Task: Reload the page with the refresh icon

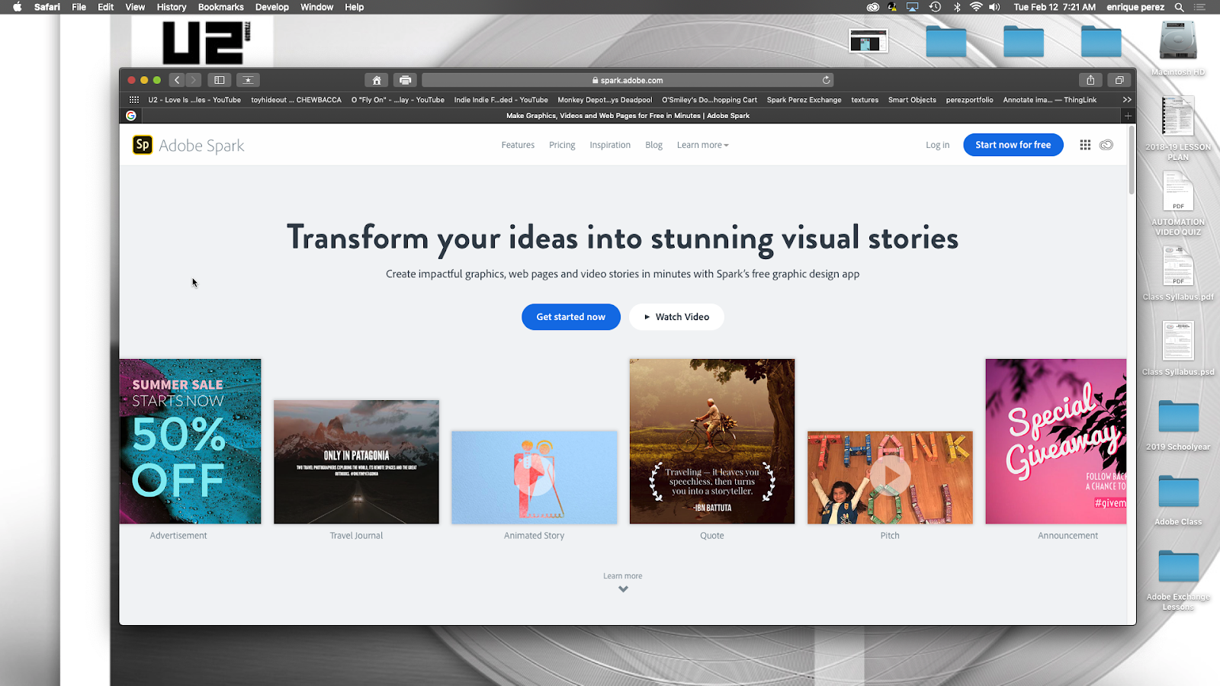Action: click(826, 80)
